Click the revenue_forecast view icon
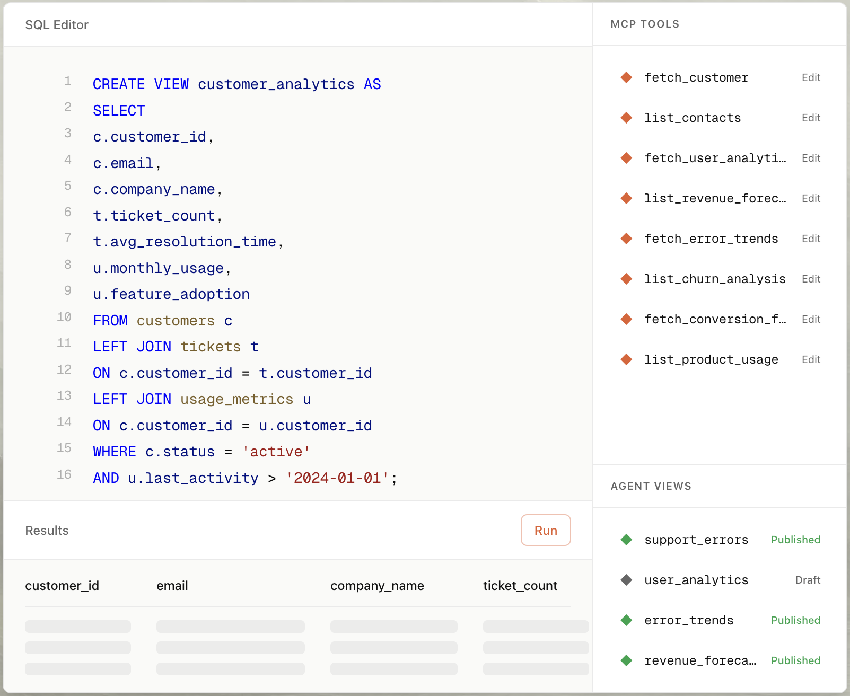The image size is (850, 696). pos(626,660)
